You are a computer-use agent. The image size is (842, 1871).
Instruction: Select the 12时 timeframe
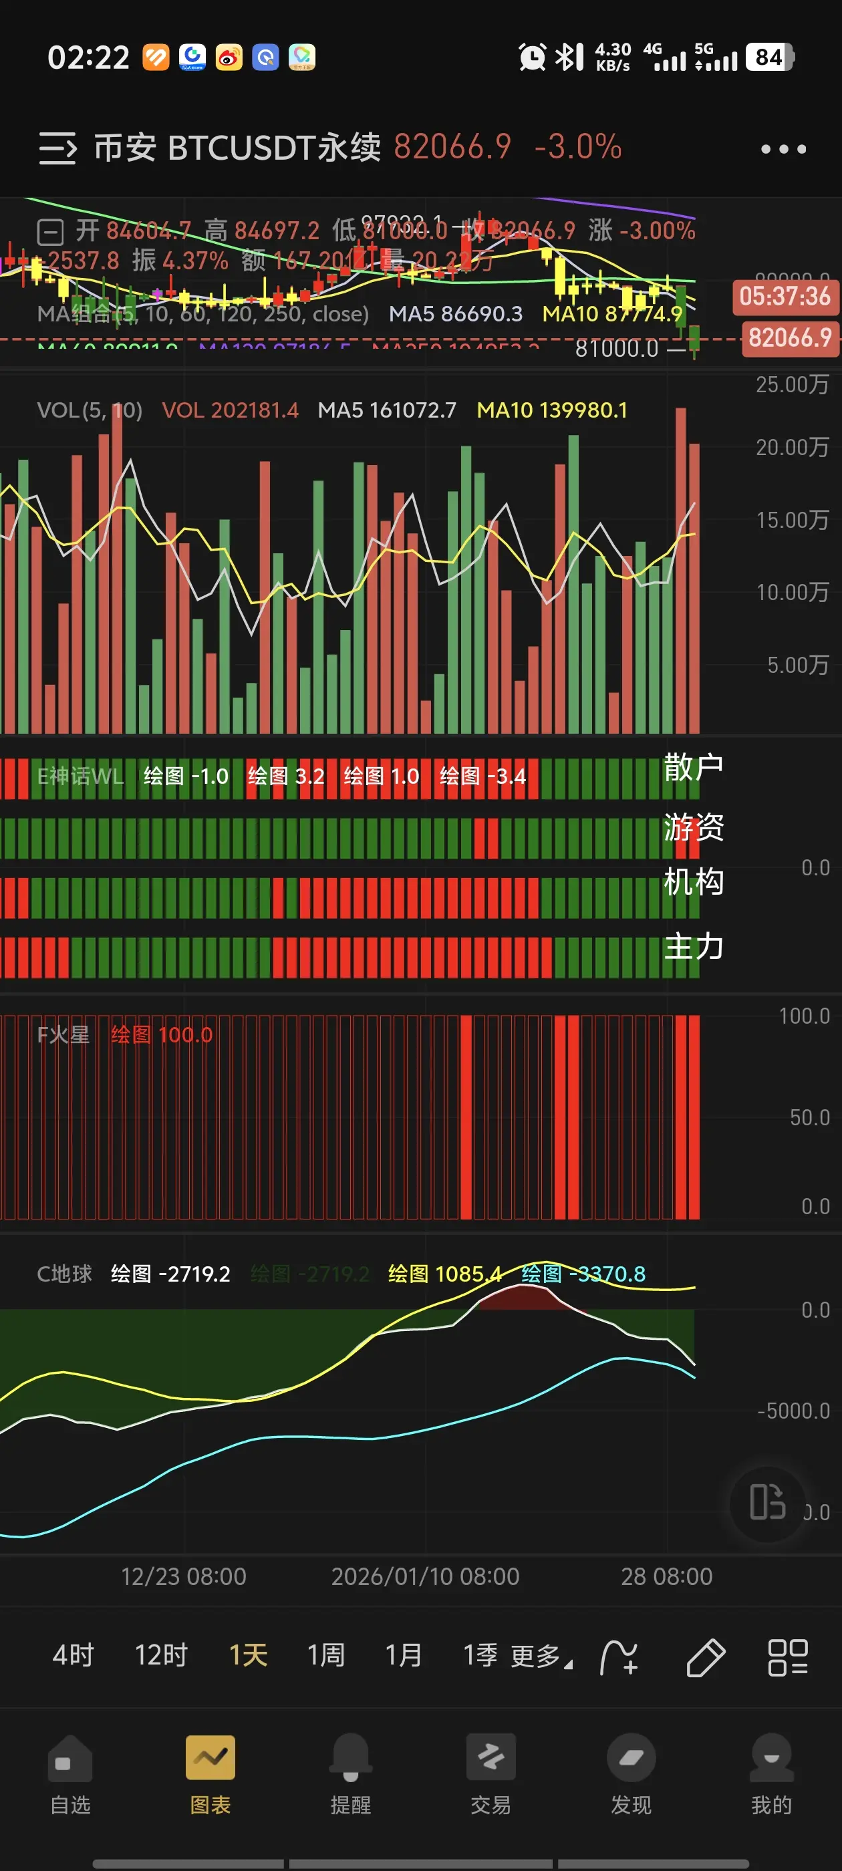(161, 1655)
